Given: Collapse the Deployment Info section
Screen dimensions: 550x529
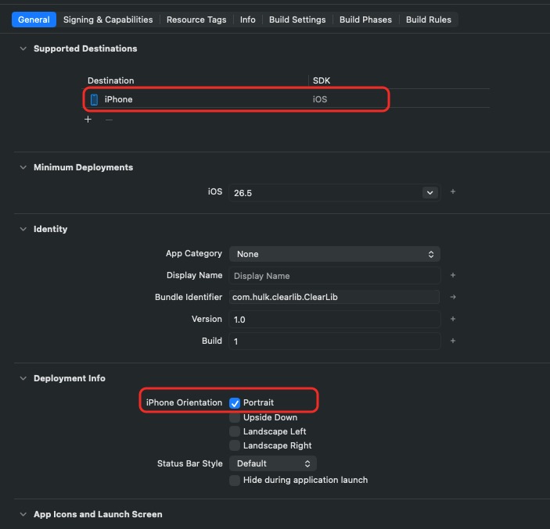Looking at the screenshot, I should [23, 378].
